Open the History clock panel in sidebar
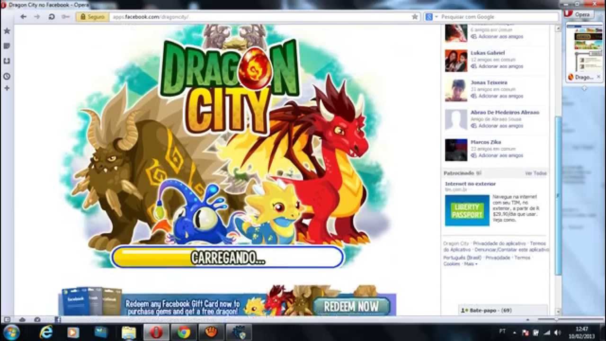The height and width of the screenshot is (341, 606). pos(7,76)
